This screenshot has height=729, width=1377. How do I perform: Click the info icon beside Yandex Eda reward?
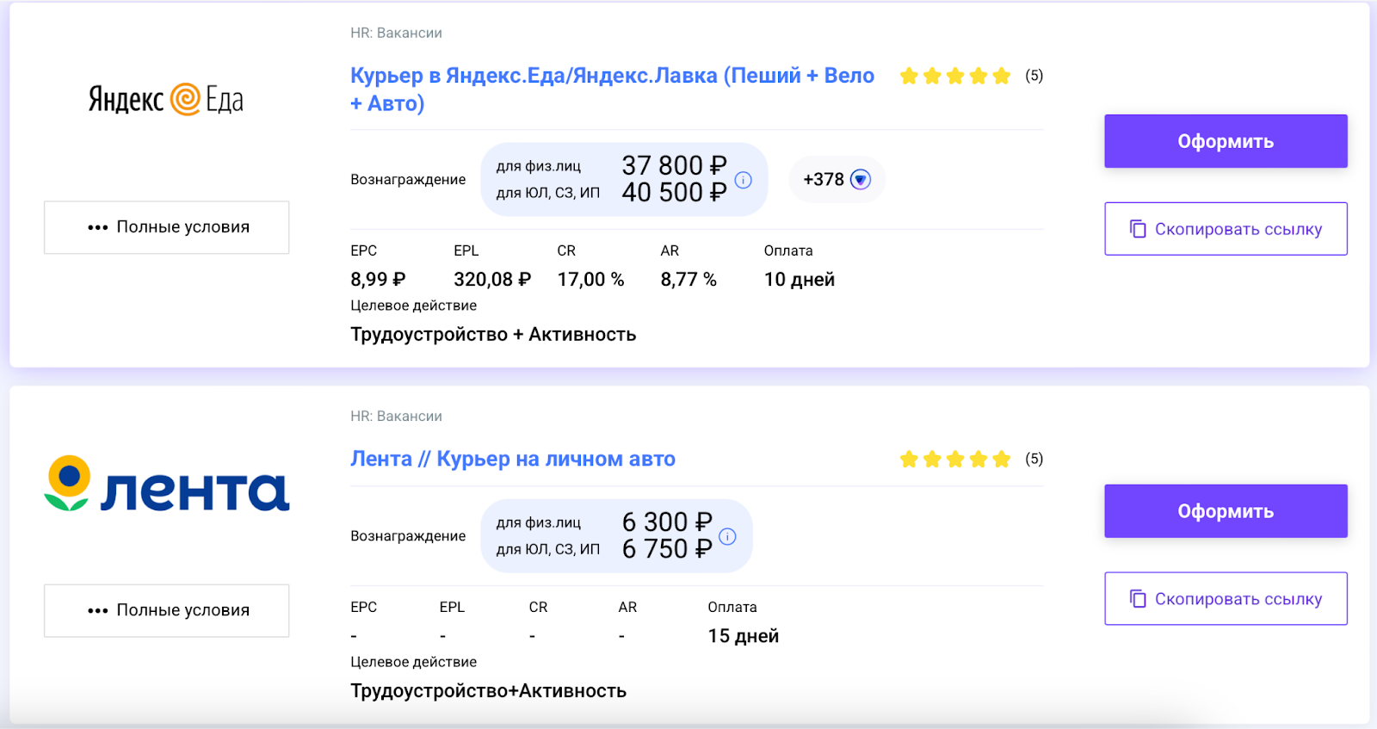click(744, 180)
